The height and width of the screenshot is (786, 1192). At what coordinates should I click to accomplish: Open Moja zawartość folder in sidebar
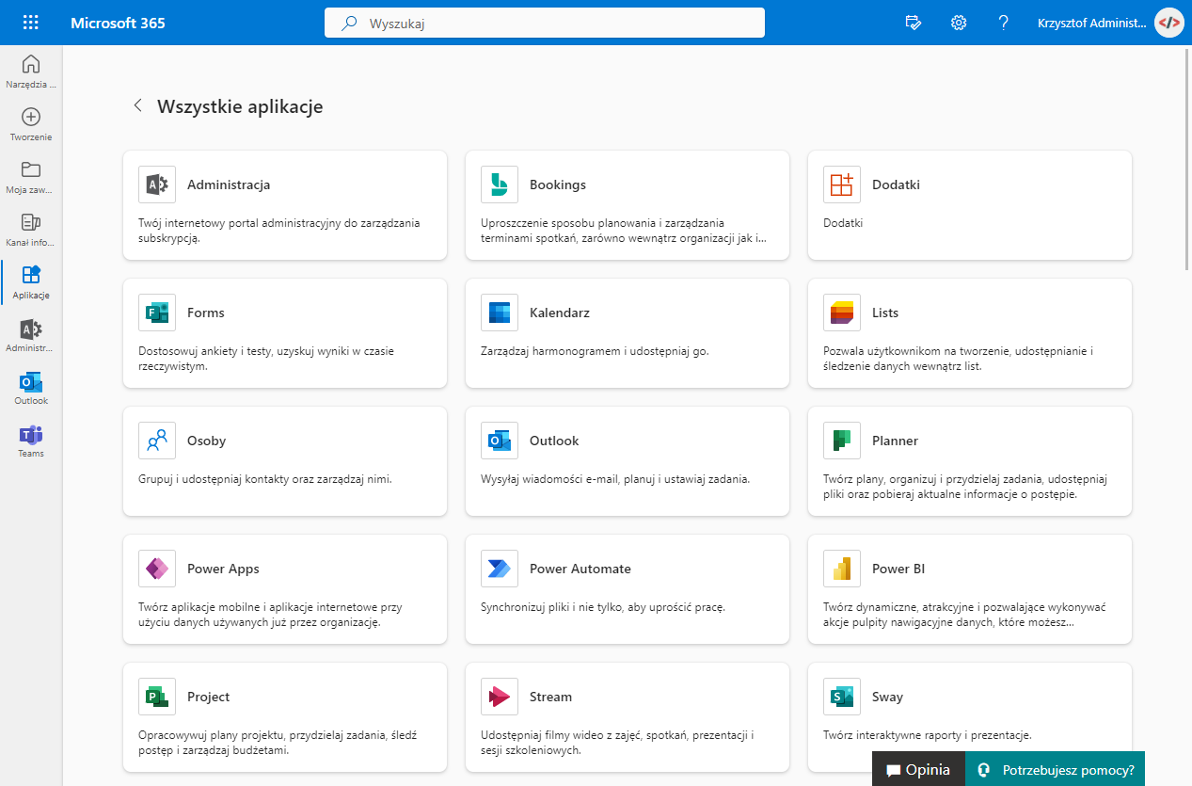coord(31,176)
